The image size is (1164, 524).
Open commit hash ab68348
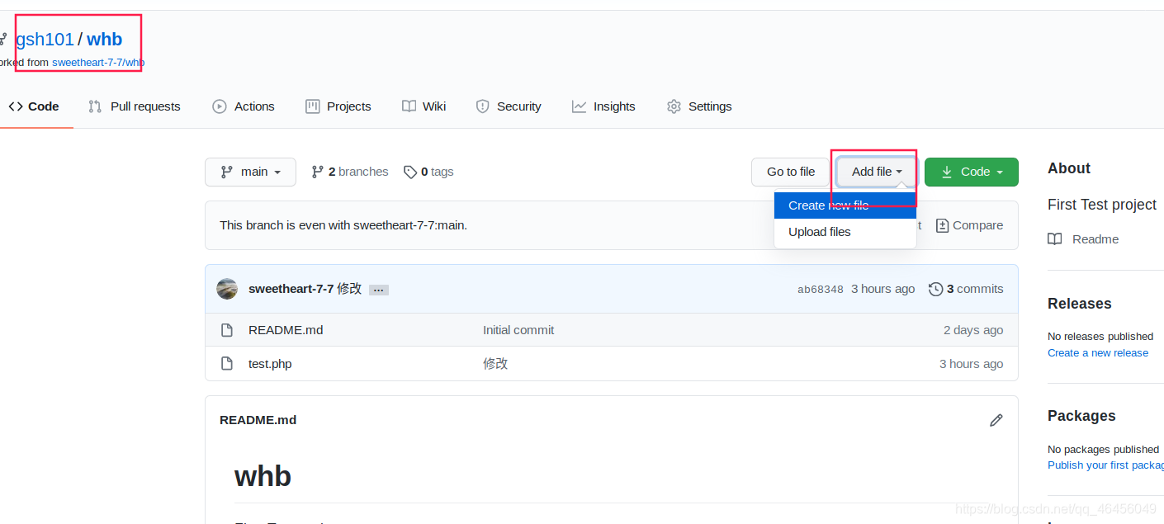821,290
